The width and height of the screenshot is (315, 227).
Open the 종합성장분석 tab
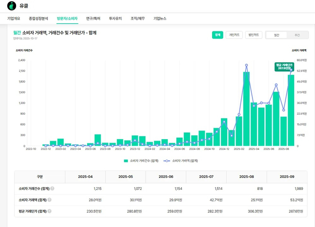coord(38,18)
